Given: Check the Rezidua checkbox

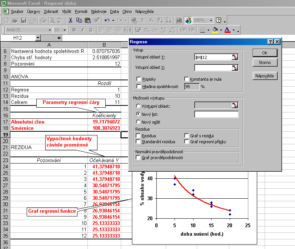Looking at the screenshot, I should coord(138,135).
